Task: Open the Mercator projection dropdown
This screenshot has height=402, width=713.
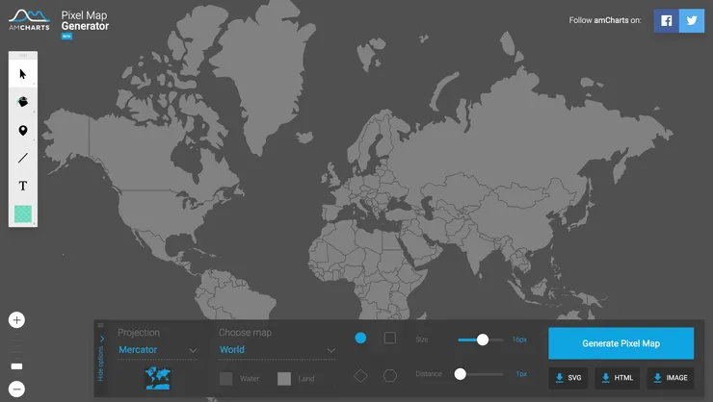Action: [x=157, y=350]
